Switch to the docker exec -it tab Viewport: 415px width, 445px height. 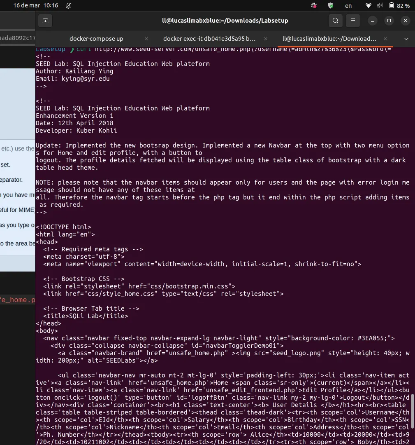[x=209, y=39]
